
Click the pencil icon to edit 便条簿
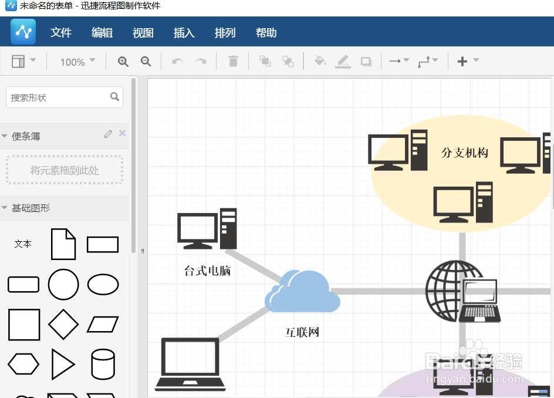[x=108, y=134]
